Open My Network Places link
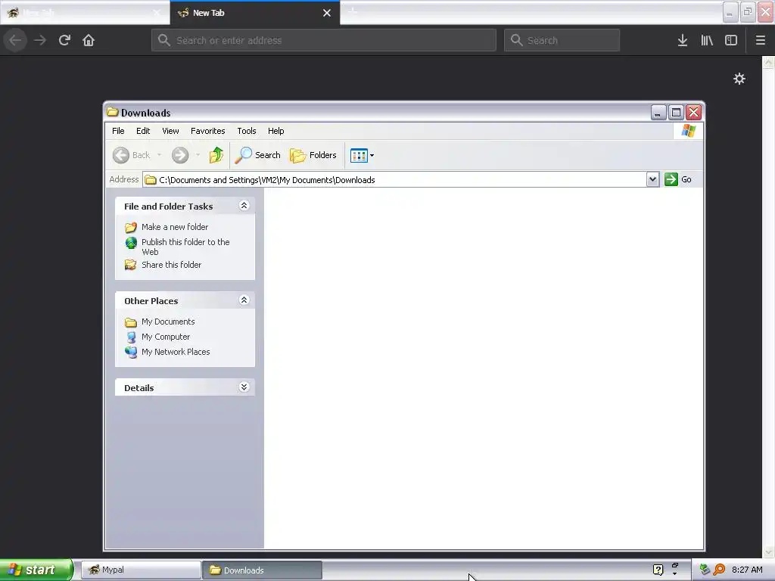Viewport: 775px width, 581px height. (x=176, y=352)
